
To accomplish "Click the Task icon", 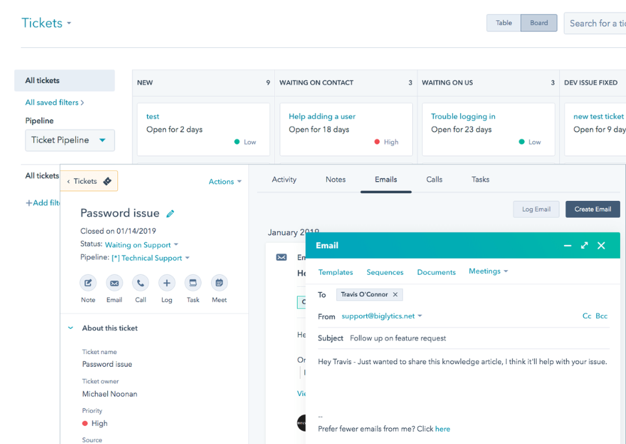I will [192, 283].
